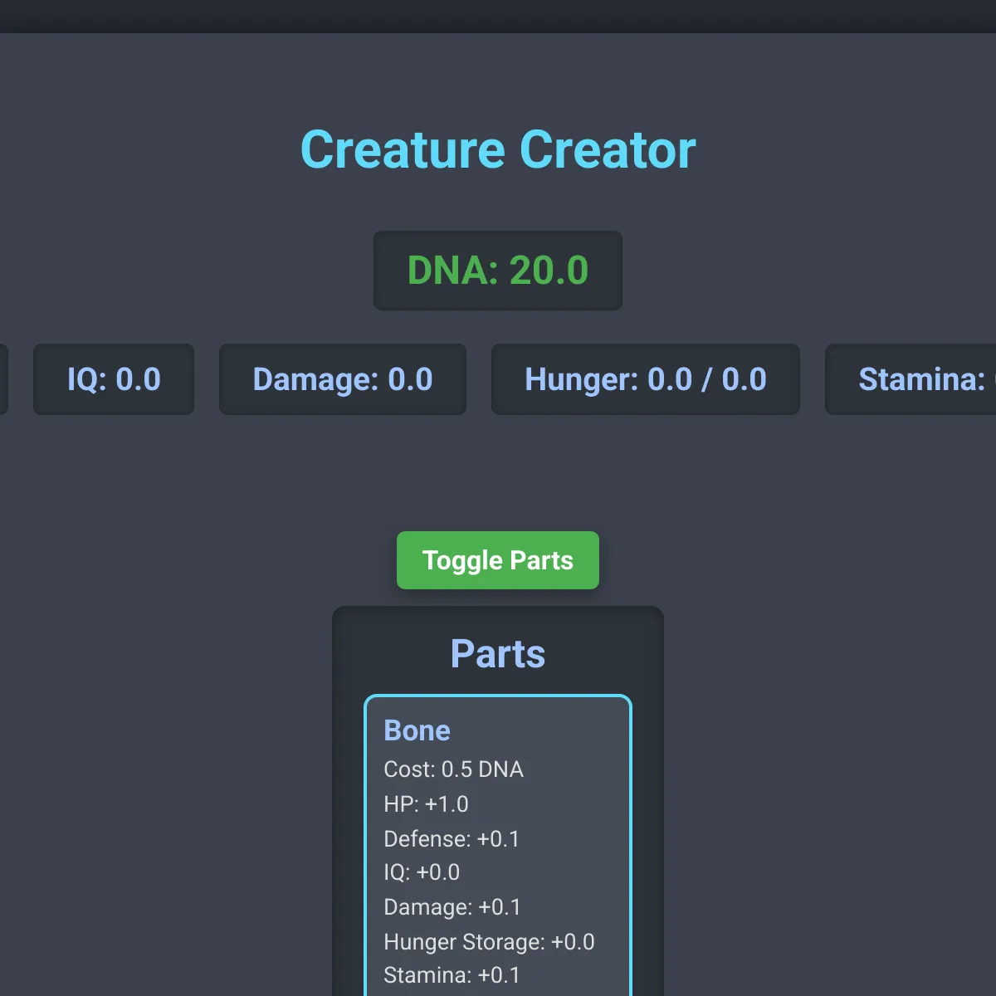This screenshot has width=996, height=996.
Task: Click the IQ: 0.0 stat box
Action: click(x=114, y=379)
